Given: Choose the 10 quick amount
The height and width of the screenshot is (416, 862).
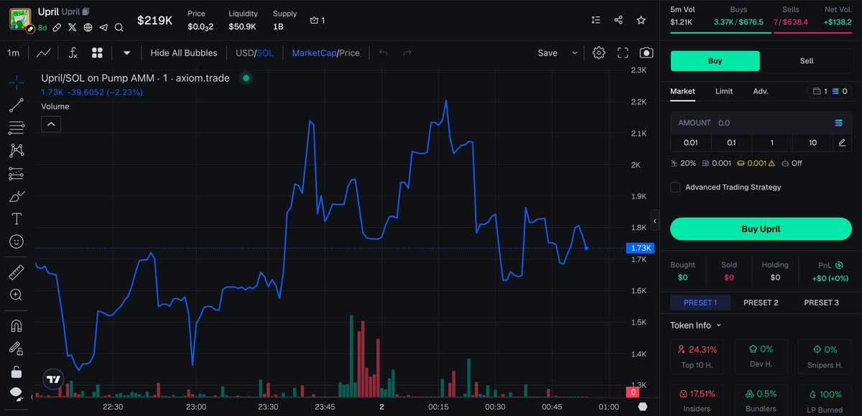Looking at the screenshot, I should (x=812, y=142).
